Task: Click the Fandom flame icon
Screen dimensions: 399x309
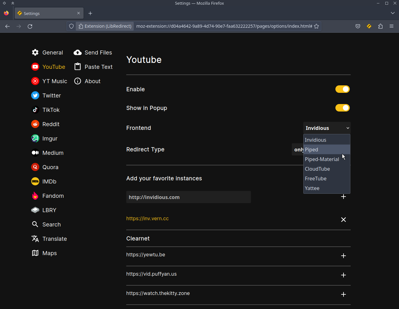Action: (35, 196)
